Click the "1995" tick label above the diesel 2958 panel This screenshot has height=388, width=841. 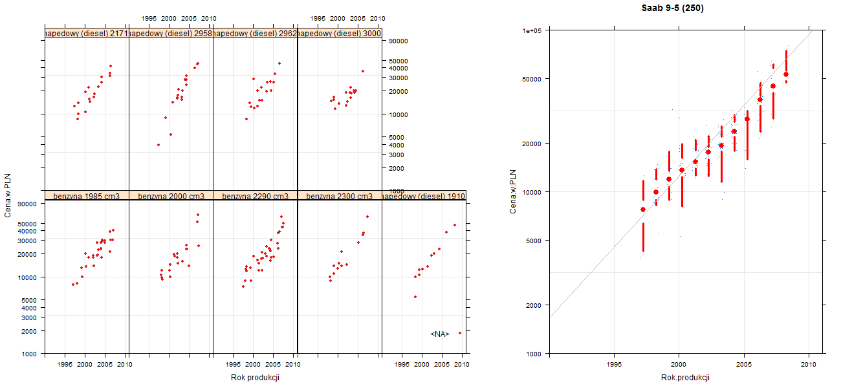click(149, 19)
